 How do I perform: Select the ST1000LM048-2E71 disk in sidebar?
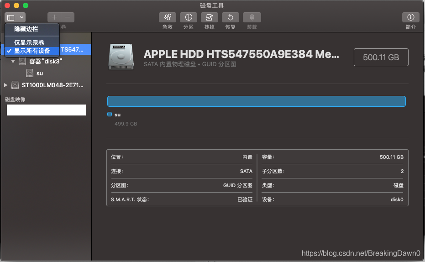tap(46, 85)
